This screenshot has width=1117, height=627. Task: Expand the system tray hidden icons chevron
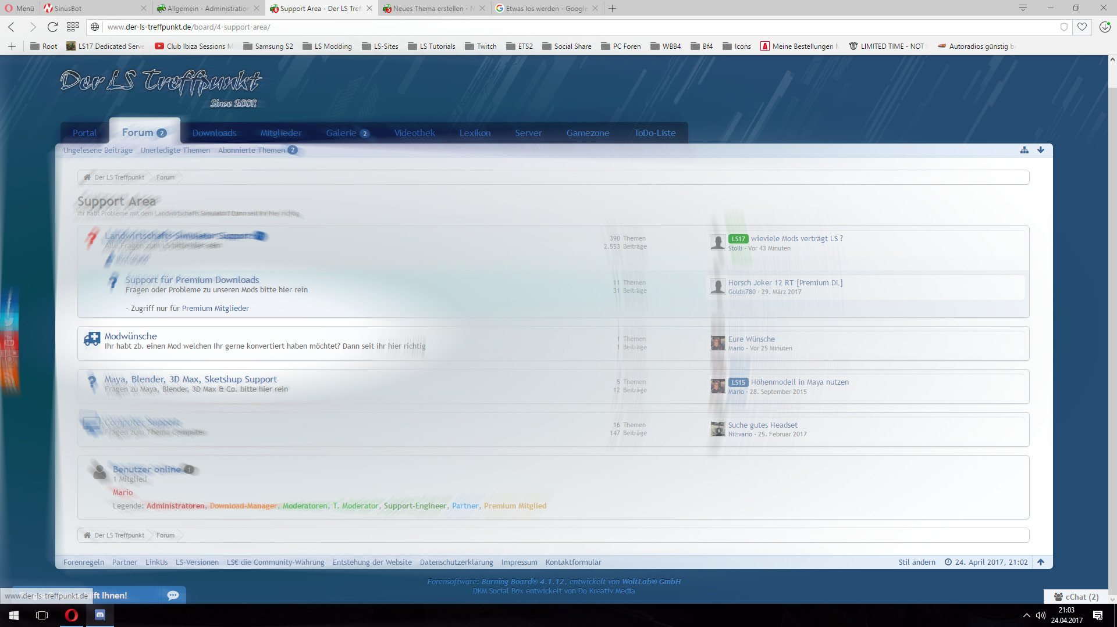(x=1026, y=615)
